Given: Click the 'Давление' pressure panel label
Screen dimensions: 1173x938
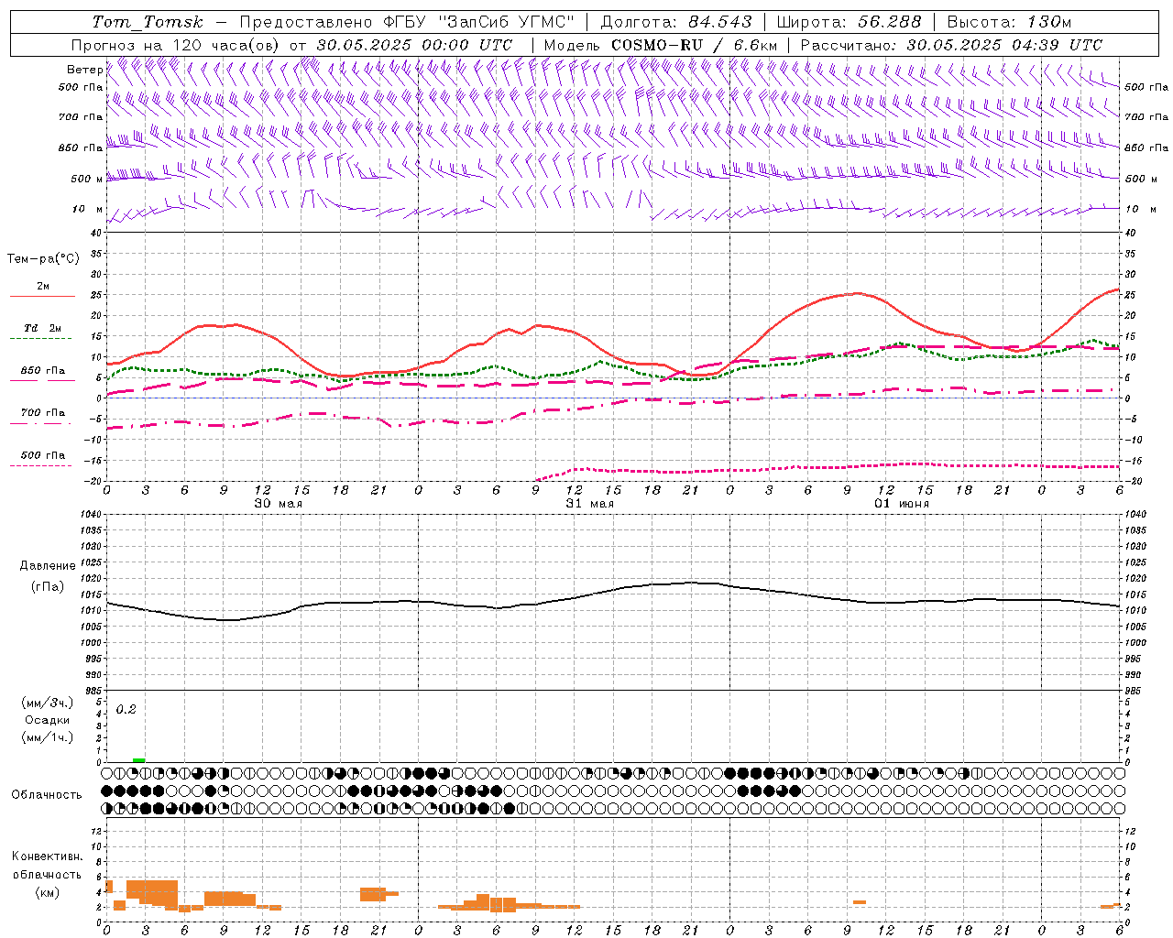Looking at the screenshot, I should coord(48,566).
